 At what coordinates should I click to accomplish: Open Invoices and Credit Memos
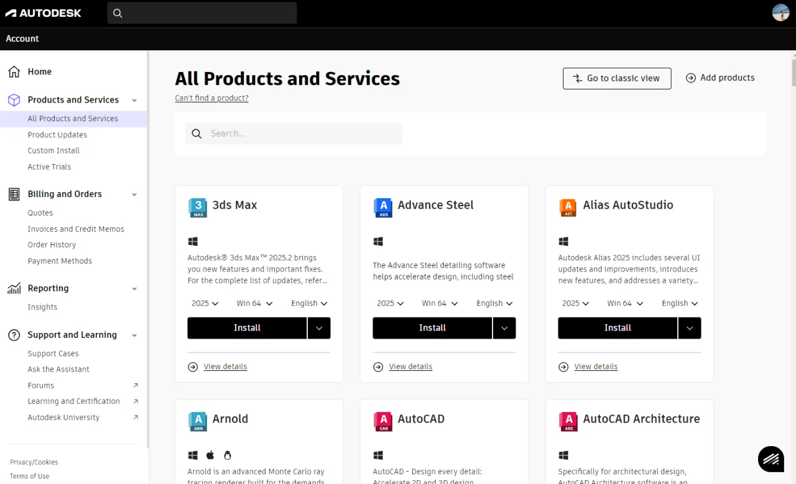76,229
